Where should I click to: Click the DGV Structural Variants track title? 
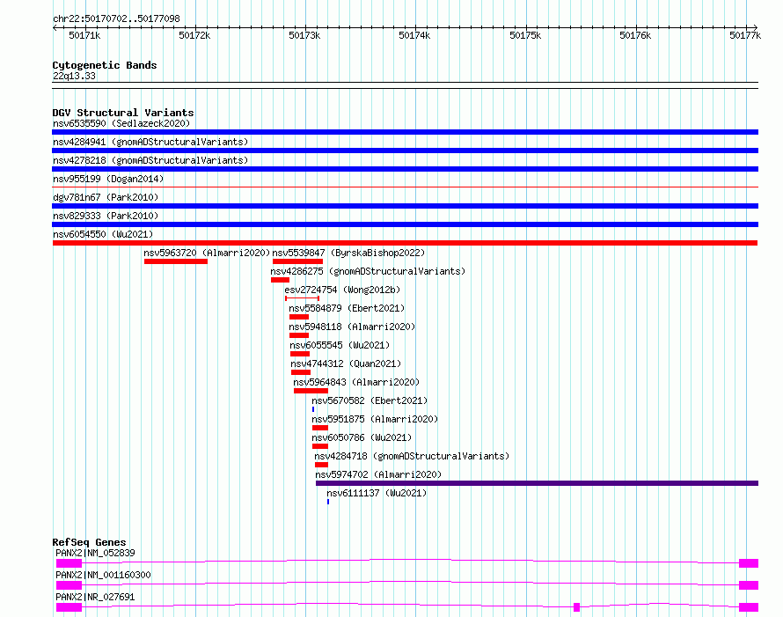pos(123,113)
